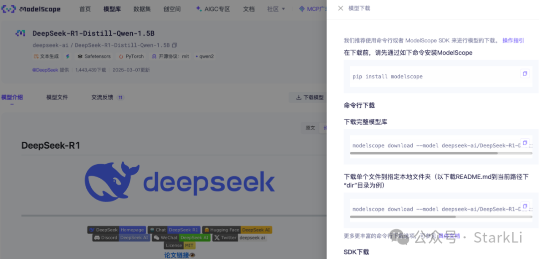Click the lightning tag beside 文本生成

coord(68,56)
